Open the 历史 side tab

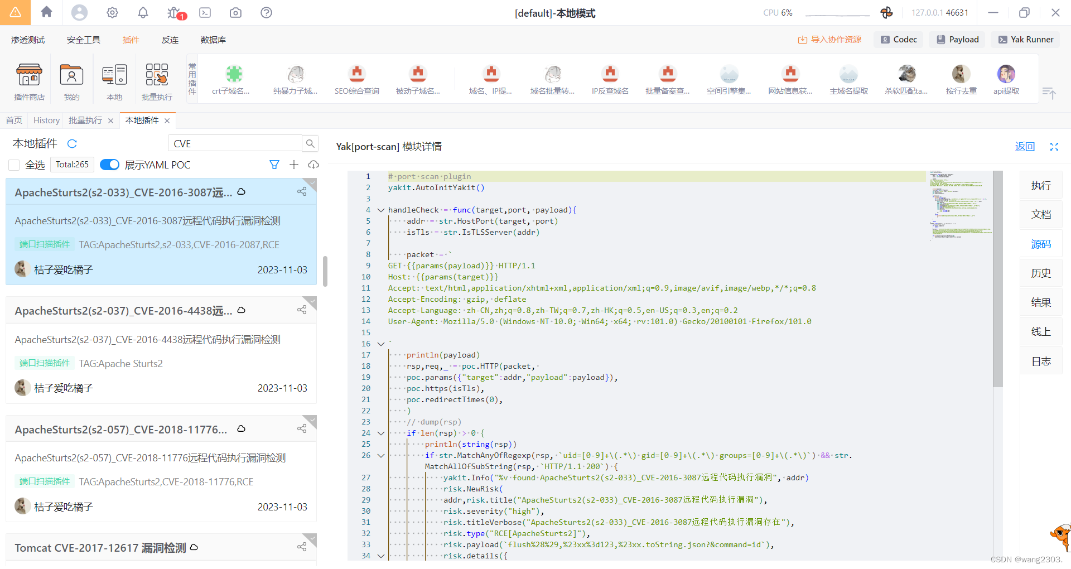pos(1041,273)
